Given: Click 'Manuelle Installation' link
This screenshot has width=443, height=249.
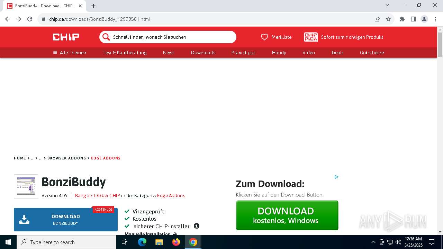Looking at the screenshot, I should tap(151, 234).
